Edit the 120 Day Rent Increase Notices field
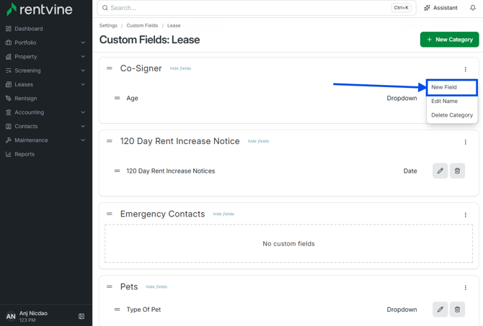The image size is (483, 326). pyautogui.click(x=440, y=171)
